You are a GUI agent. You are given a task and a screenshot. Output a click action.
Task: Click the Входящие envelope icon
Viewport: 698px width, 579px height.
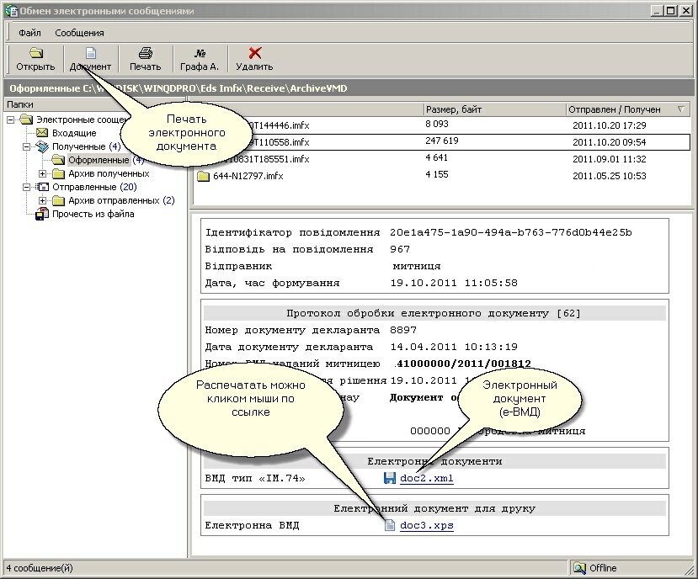coord(42,133)
